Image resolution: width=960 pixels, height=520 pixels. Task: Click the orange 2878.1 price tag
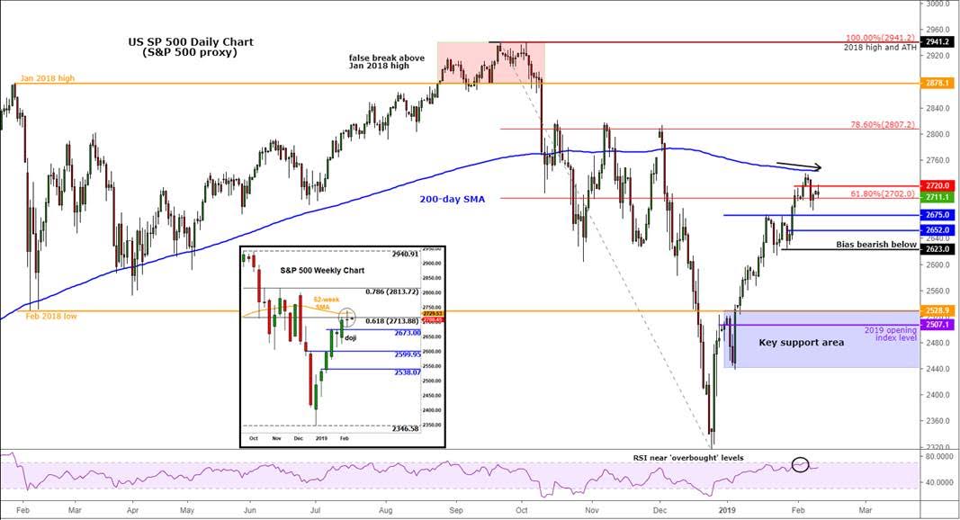pos(938,84)
